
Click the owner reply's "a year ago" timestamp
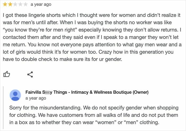[36, 98]
